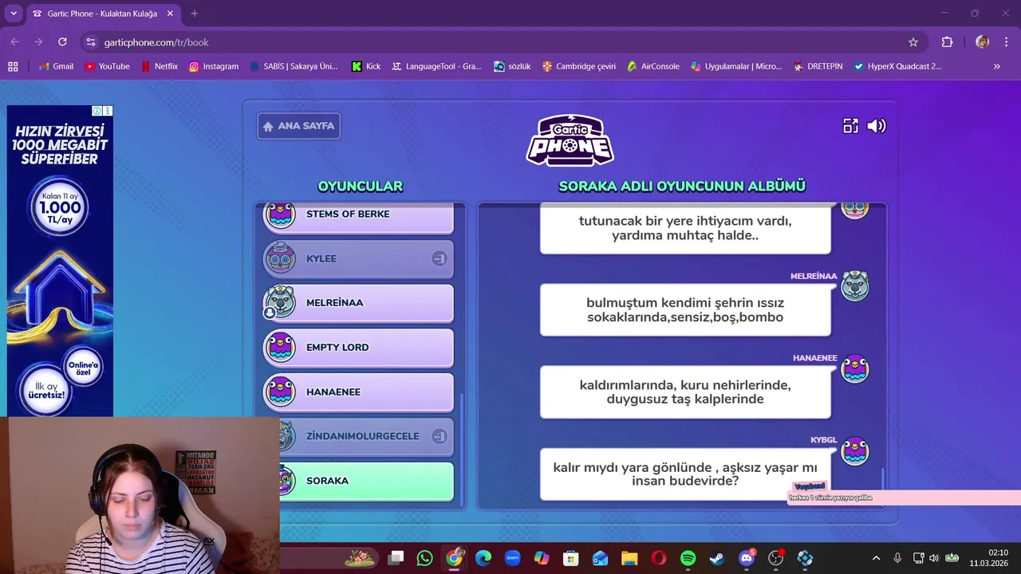Image resolution: width=1021 pixels, height=574 pixels.
Task: Expand more bookmarks chevron
Action: (996, 66)
